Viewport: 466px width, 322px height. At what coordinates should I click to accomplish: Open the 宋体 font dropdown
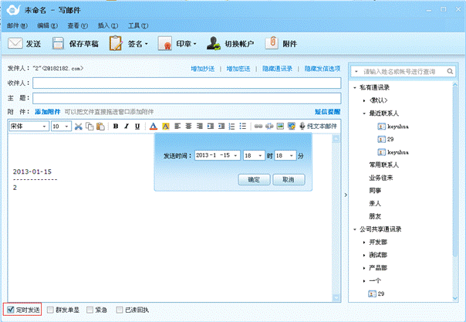pyautogui.click(x=46, y=126)
